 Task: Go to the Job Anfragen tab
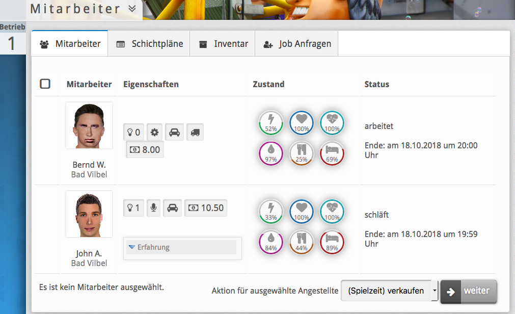tap(297, 44)
